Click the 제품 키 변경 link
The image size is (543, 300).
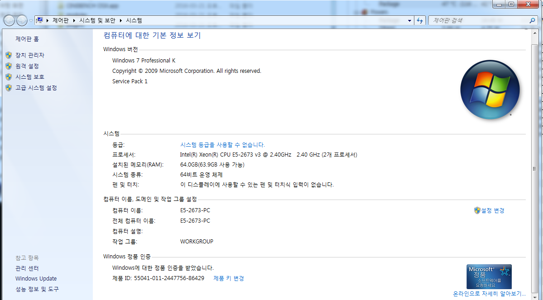pos(229,278)
